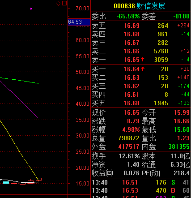Select the 卖二 price 16.66

point(132,51)
